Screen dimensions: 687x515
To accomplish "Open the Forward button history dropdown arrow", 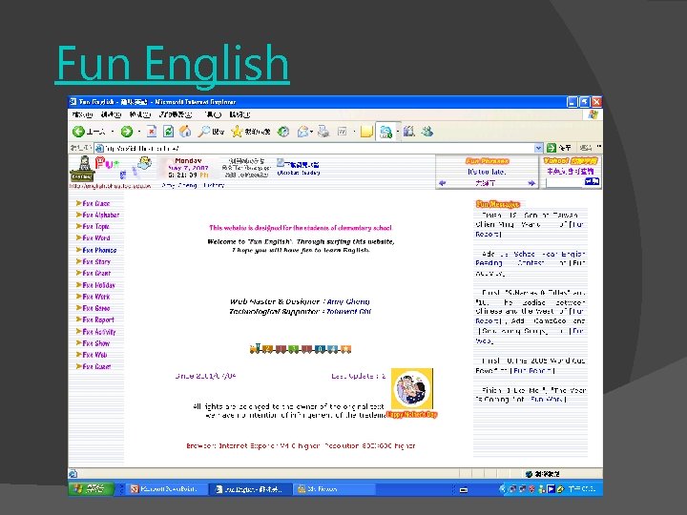I will (139, 132).
